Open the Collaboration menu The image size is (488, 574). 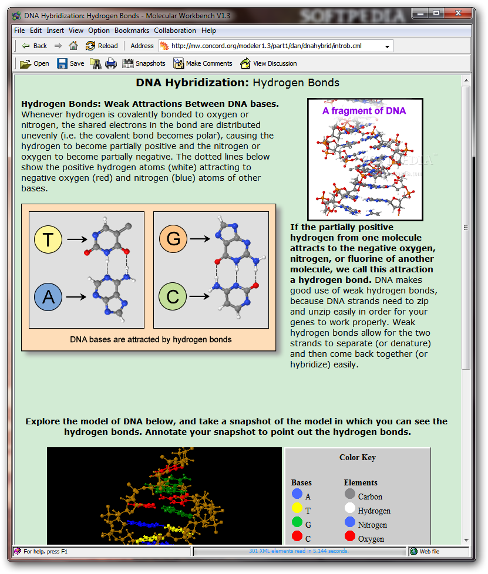[x=175, y=31]
